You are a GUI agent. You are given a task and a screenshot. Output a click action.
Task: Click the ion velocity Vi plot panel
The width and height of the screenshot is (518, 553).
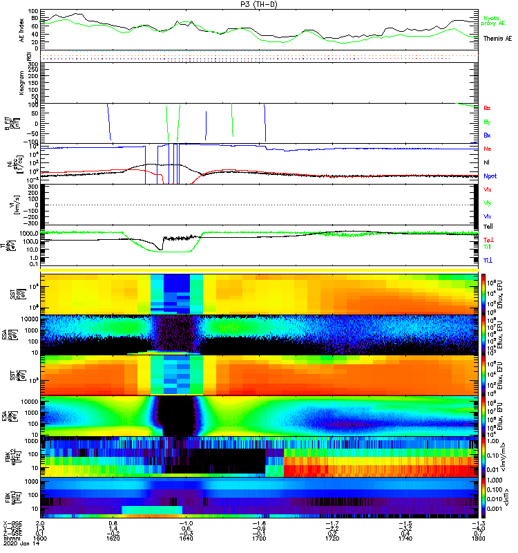[x=259, y=205]
